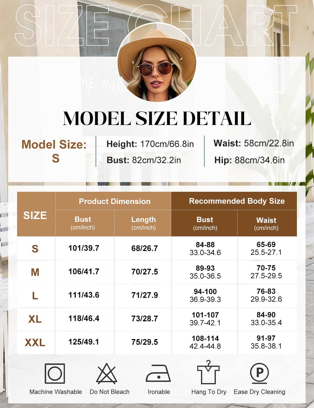Click the MODEL SIZE DETAIL heading
Screen dimensions: 314x408
click(x=157, y=119)
